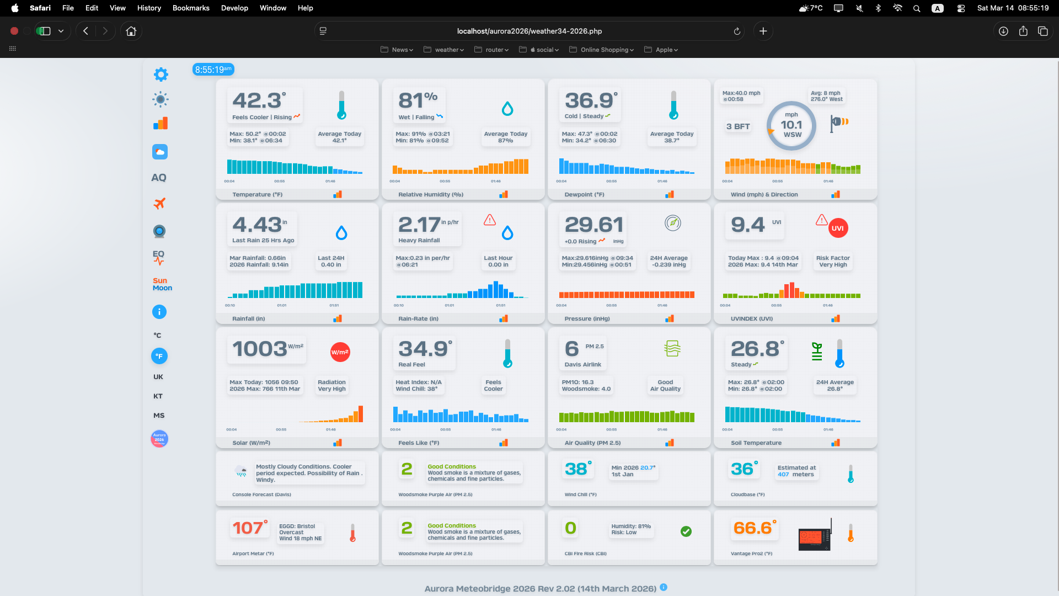The image size is (1059, 596).
Task: Open the Safari sidebar options chevron
Action: (x=61, y=31)
